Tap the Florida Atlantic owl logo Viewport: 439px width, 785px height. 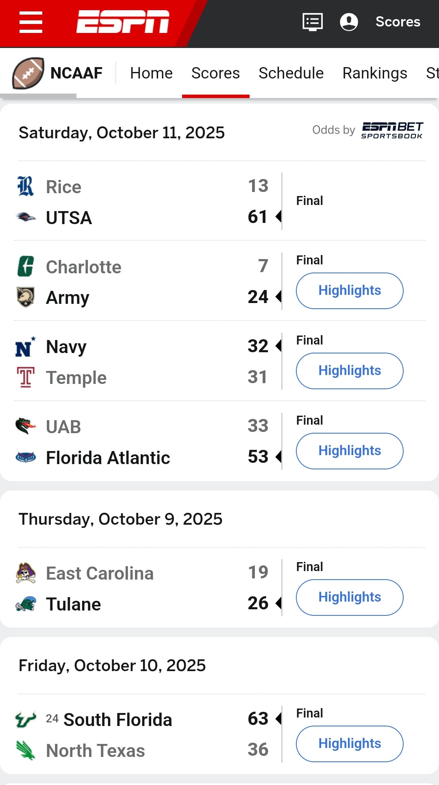26,458
